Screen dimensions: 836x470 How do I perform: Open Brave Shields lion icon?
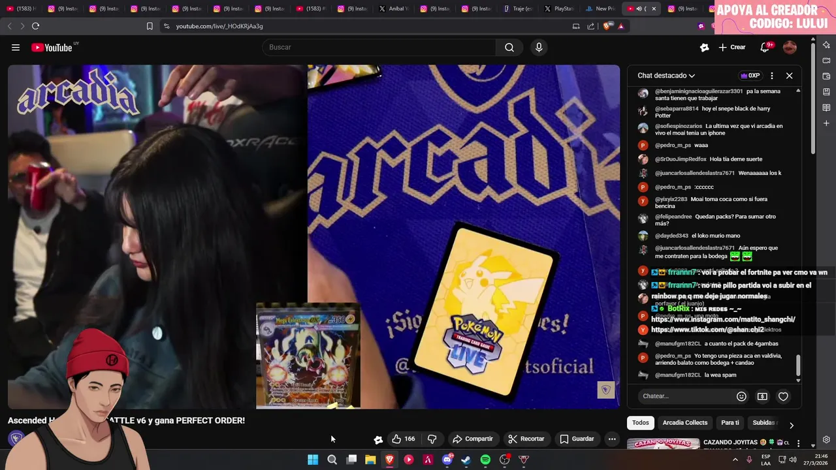tap(607, 26)
